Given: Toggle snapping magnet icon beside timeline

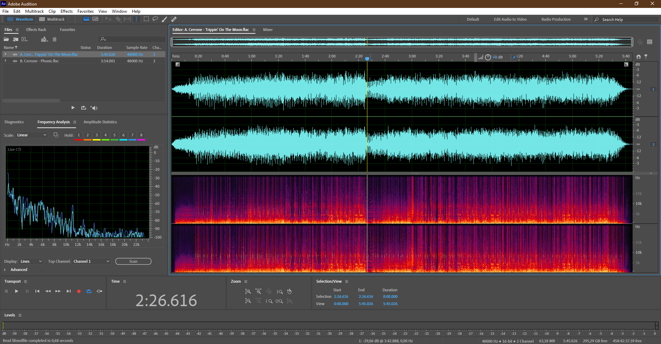Looking at the screenshot, I should (x=639, y=57).
